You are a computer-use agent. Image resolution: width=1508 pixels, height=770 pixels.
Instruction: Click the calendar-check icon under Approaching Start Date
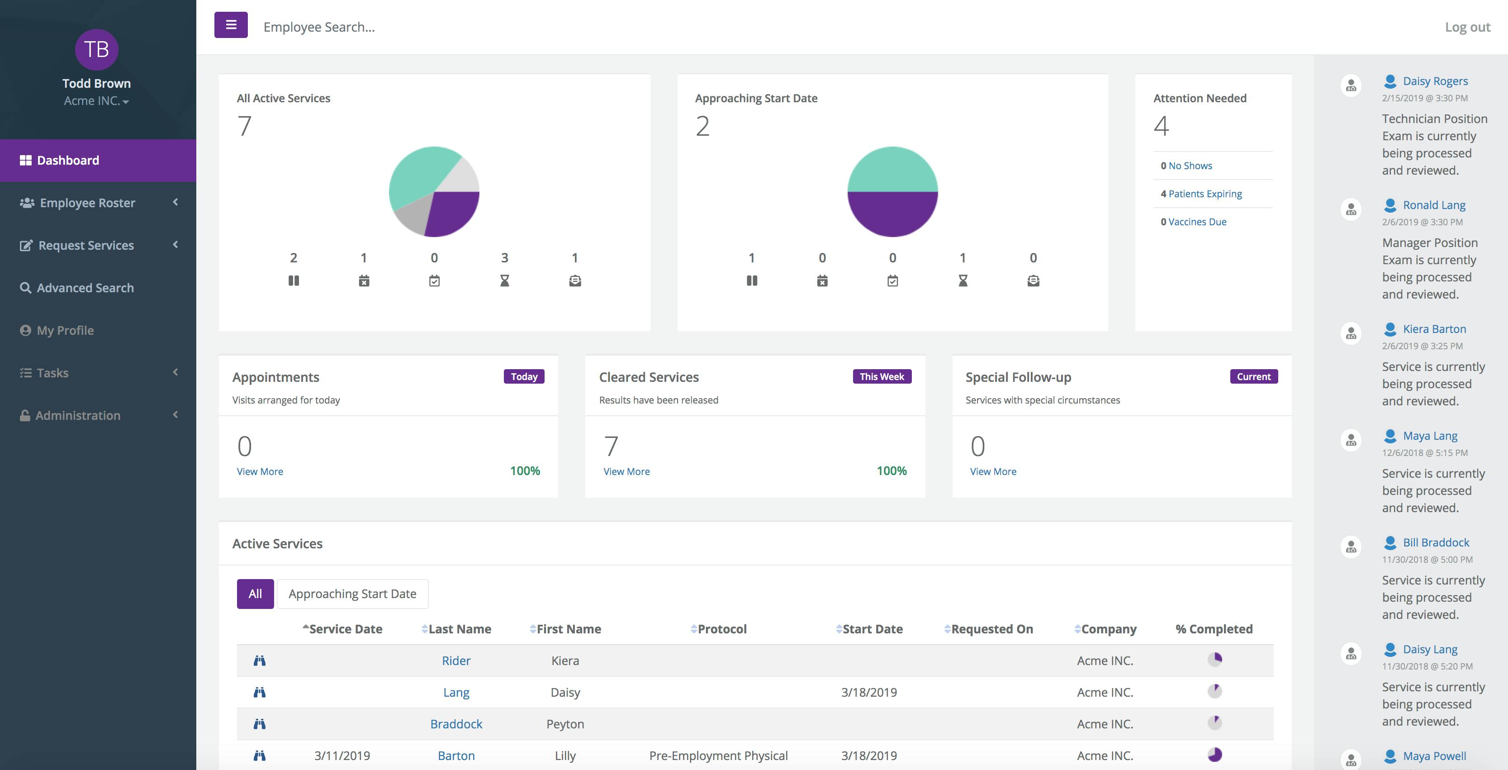pyautogui.click(x=892, y=281)
